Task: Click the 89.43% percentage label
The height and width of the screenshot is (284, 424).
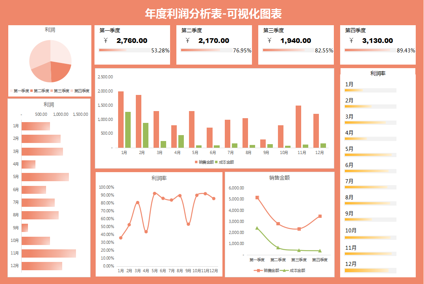Action: pyautogui.click(x=405, y=50)
